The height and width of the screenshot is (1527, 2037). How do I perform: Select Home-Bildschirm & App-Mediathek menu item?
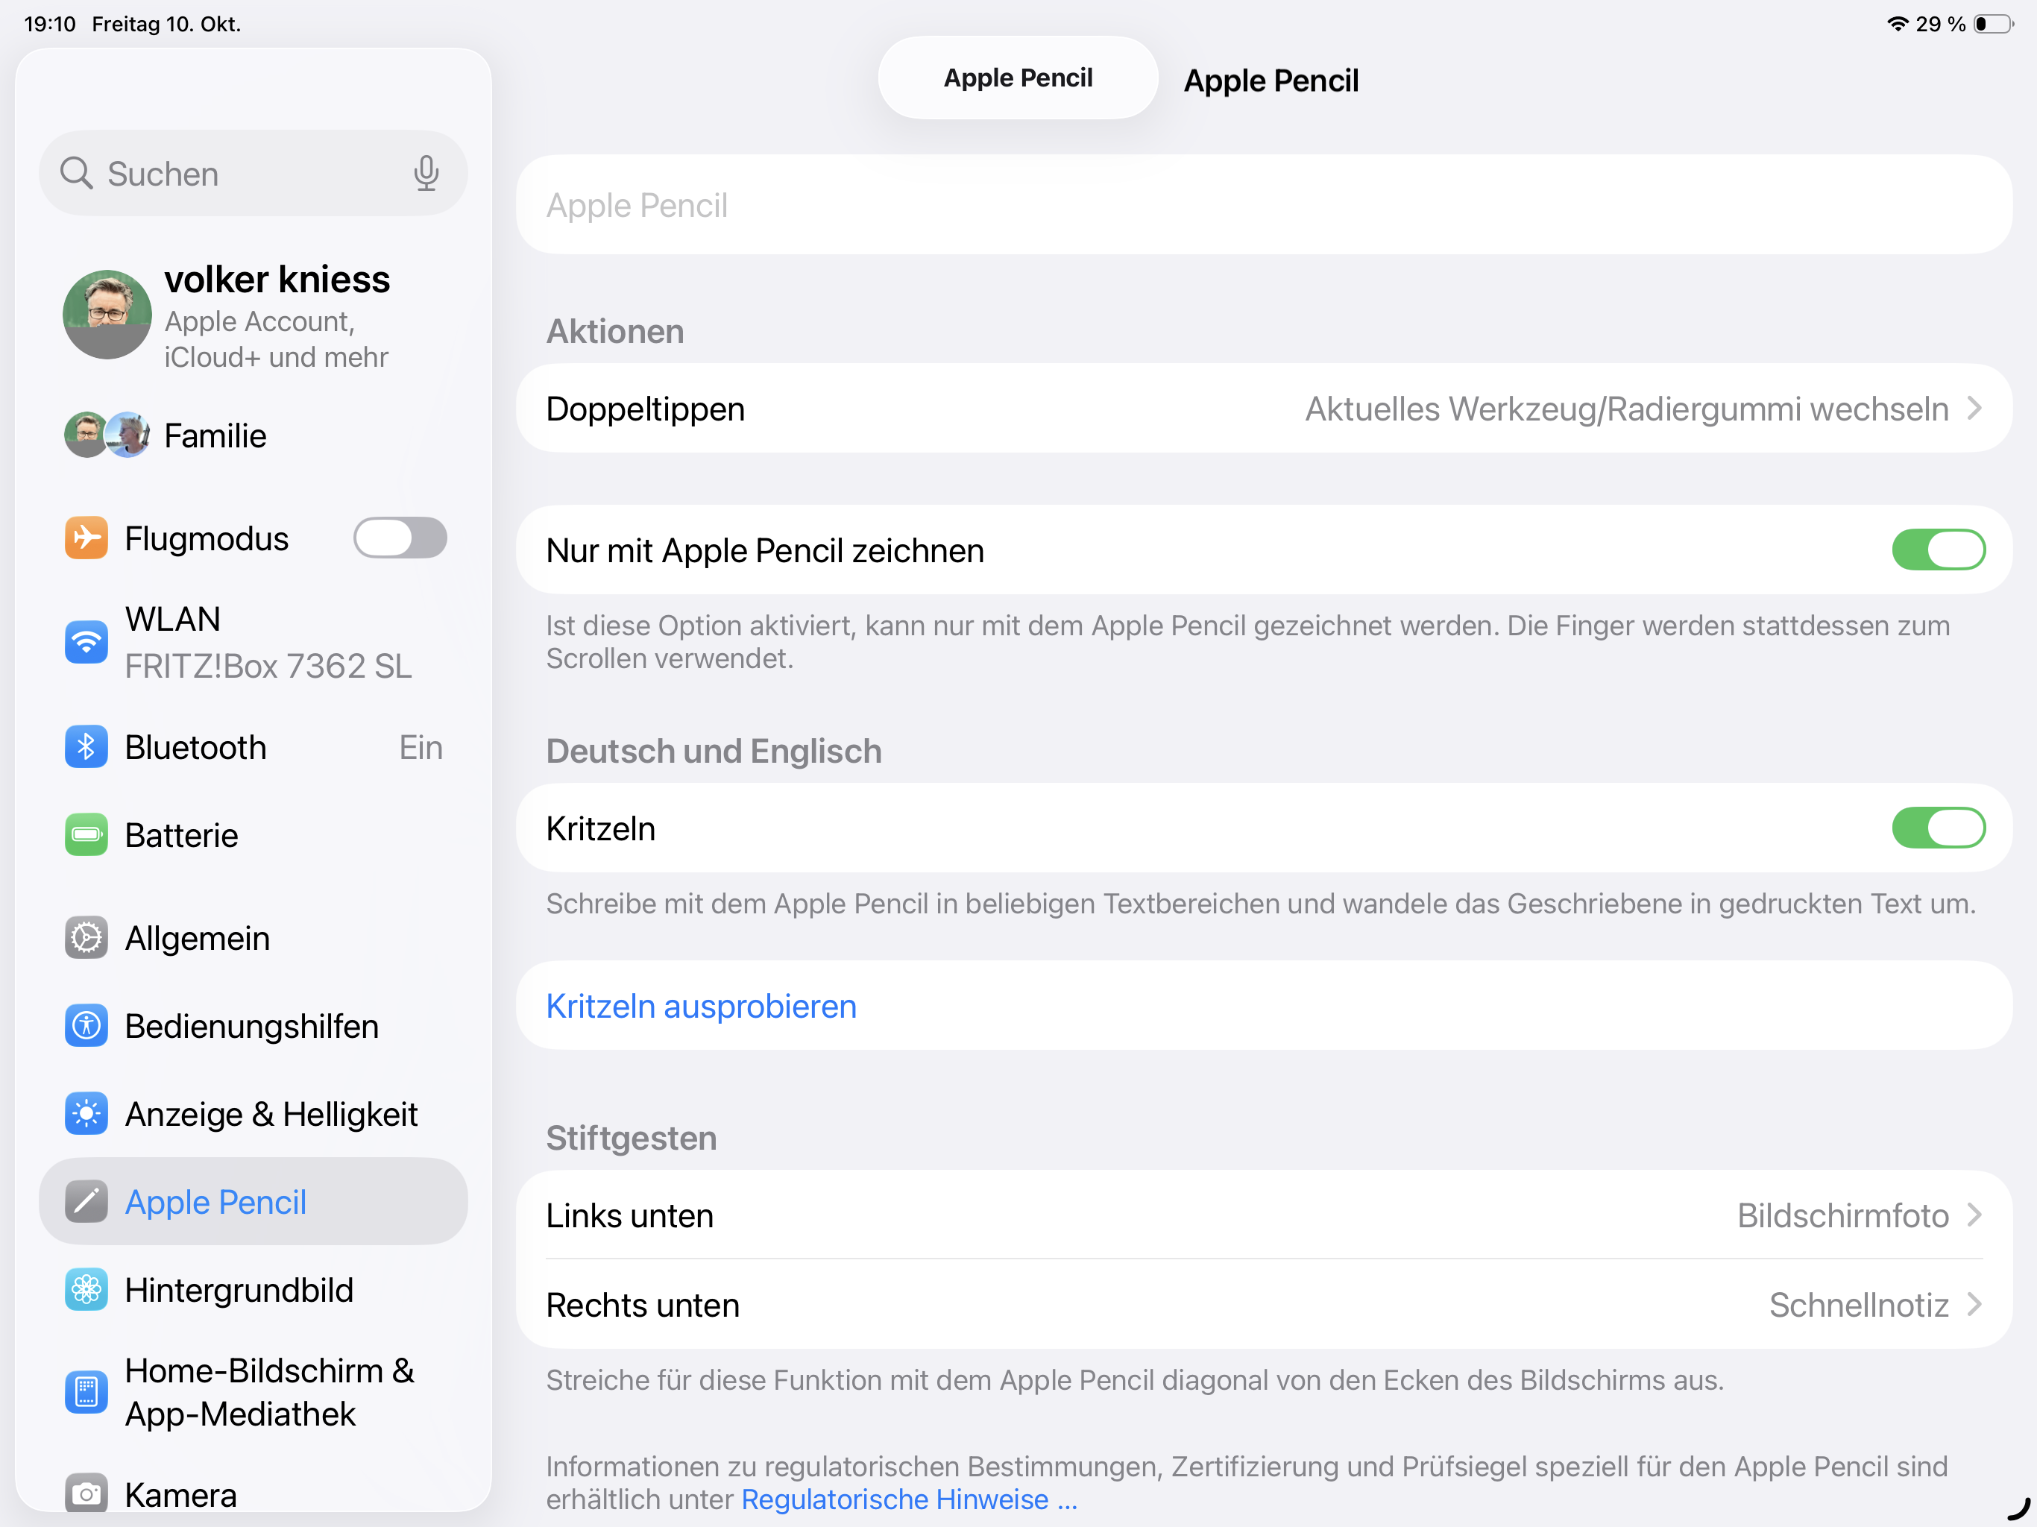pos(269,1391)
